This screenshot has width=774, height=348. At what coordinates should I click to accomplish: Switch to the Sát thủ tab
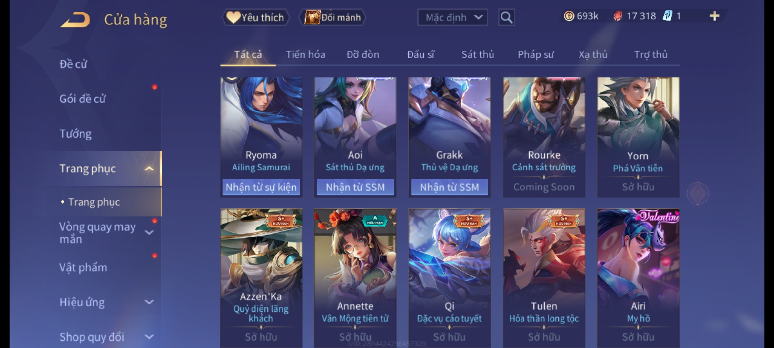coord(478,54)
